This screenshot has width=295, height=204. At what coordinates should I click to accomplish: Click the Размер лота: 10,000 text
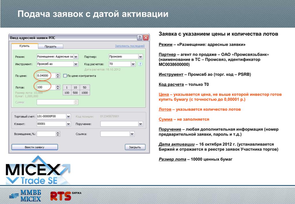[x=29, y=93]
